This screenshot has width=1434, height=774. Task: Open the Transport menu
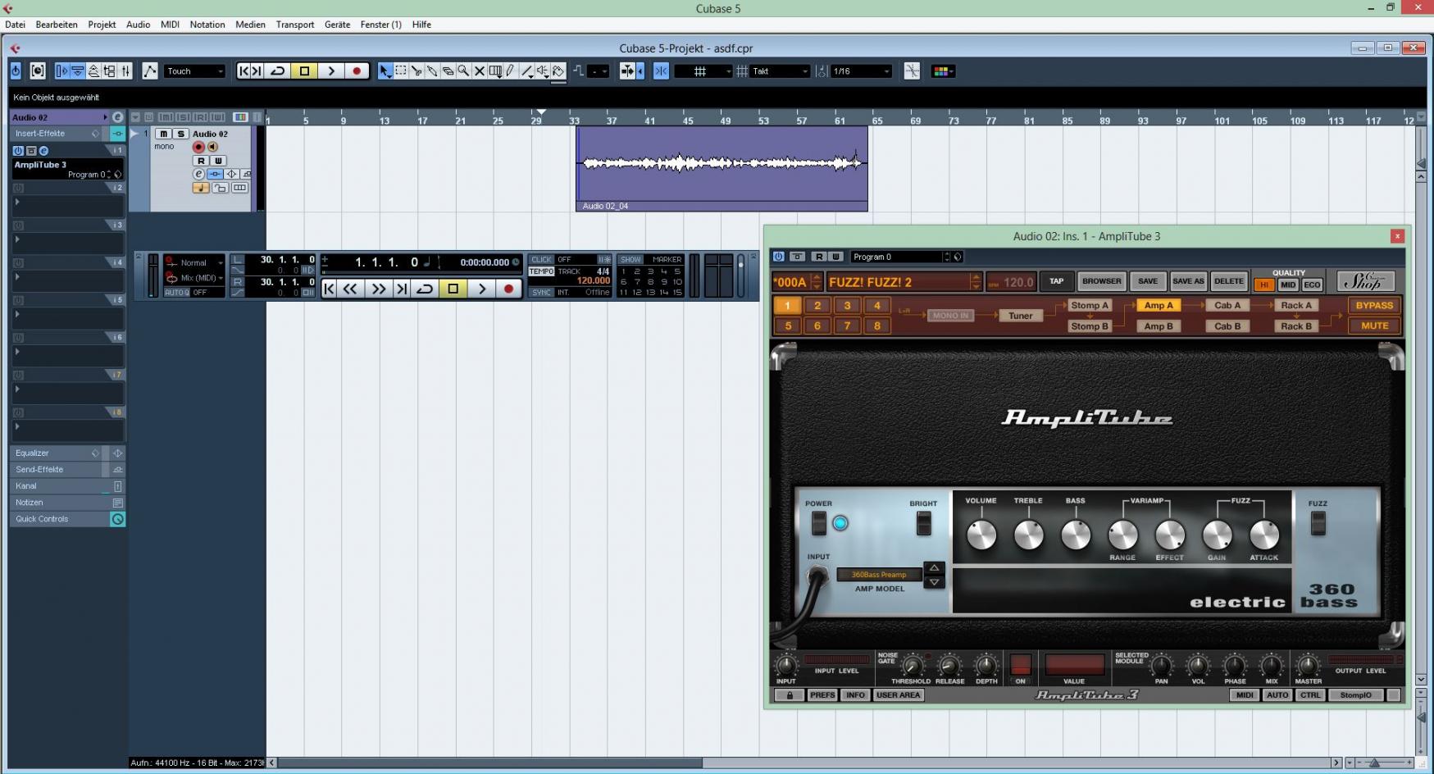tap(295, 25)
